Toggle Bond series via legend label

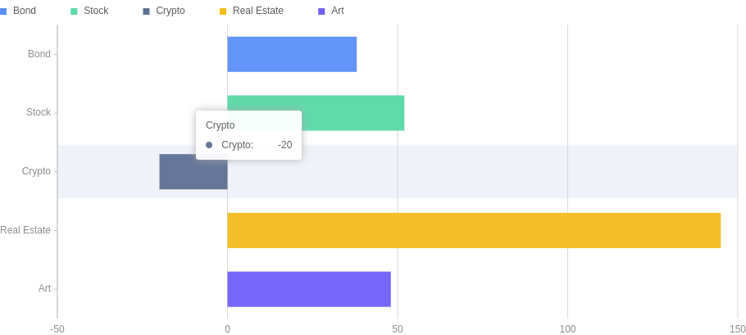point(25,11)
